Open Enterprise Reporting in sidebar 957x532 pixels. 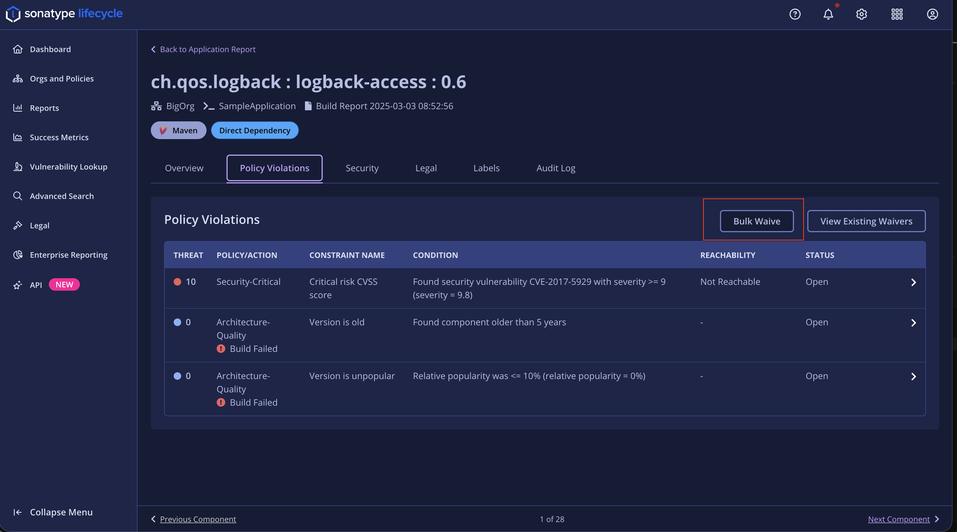click(68, 255)
